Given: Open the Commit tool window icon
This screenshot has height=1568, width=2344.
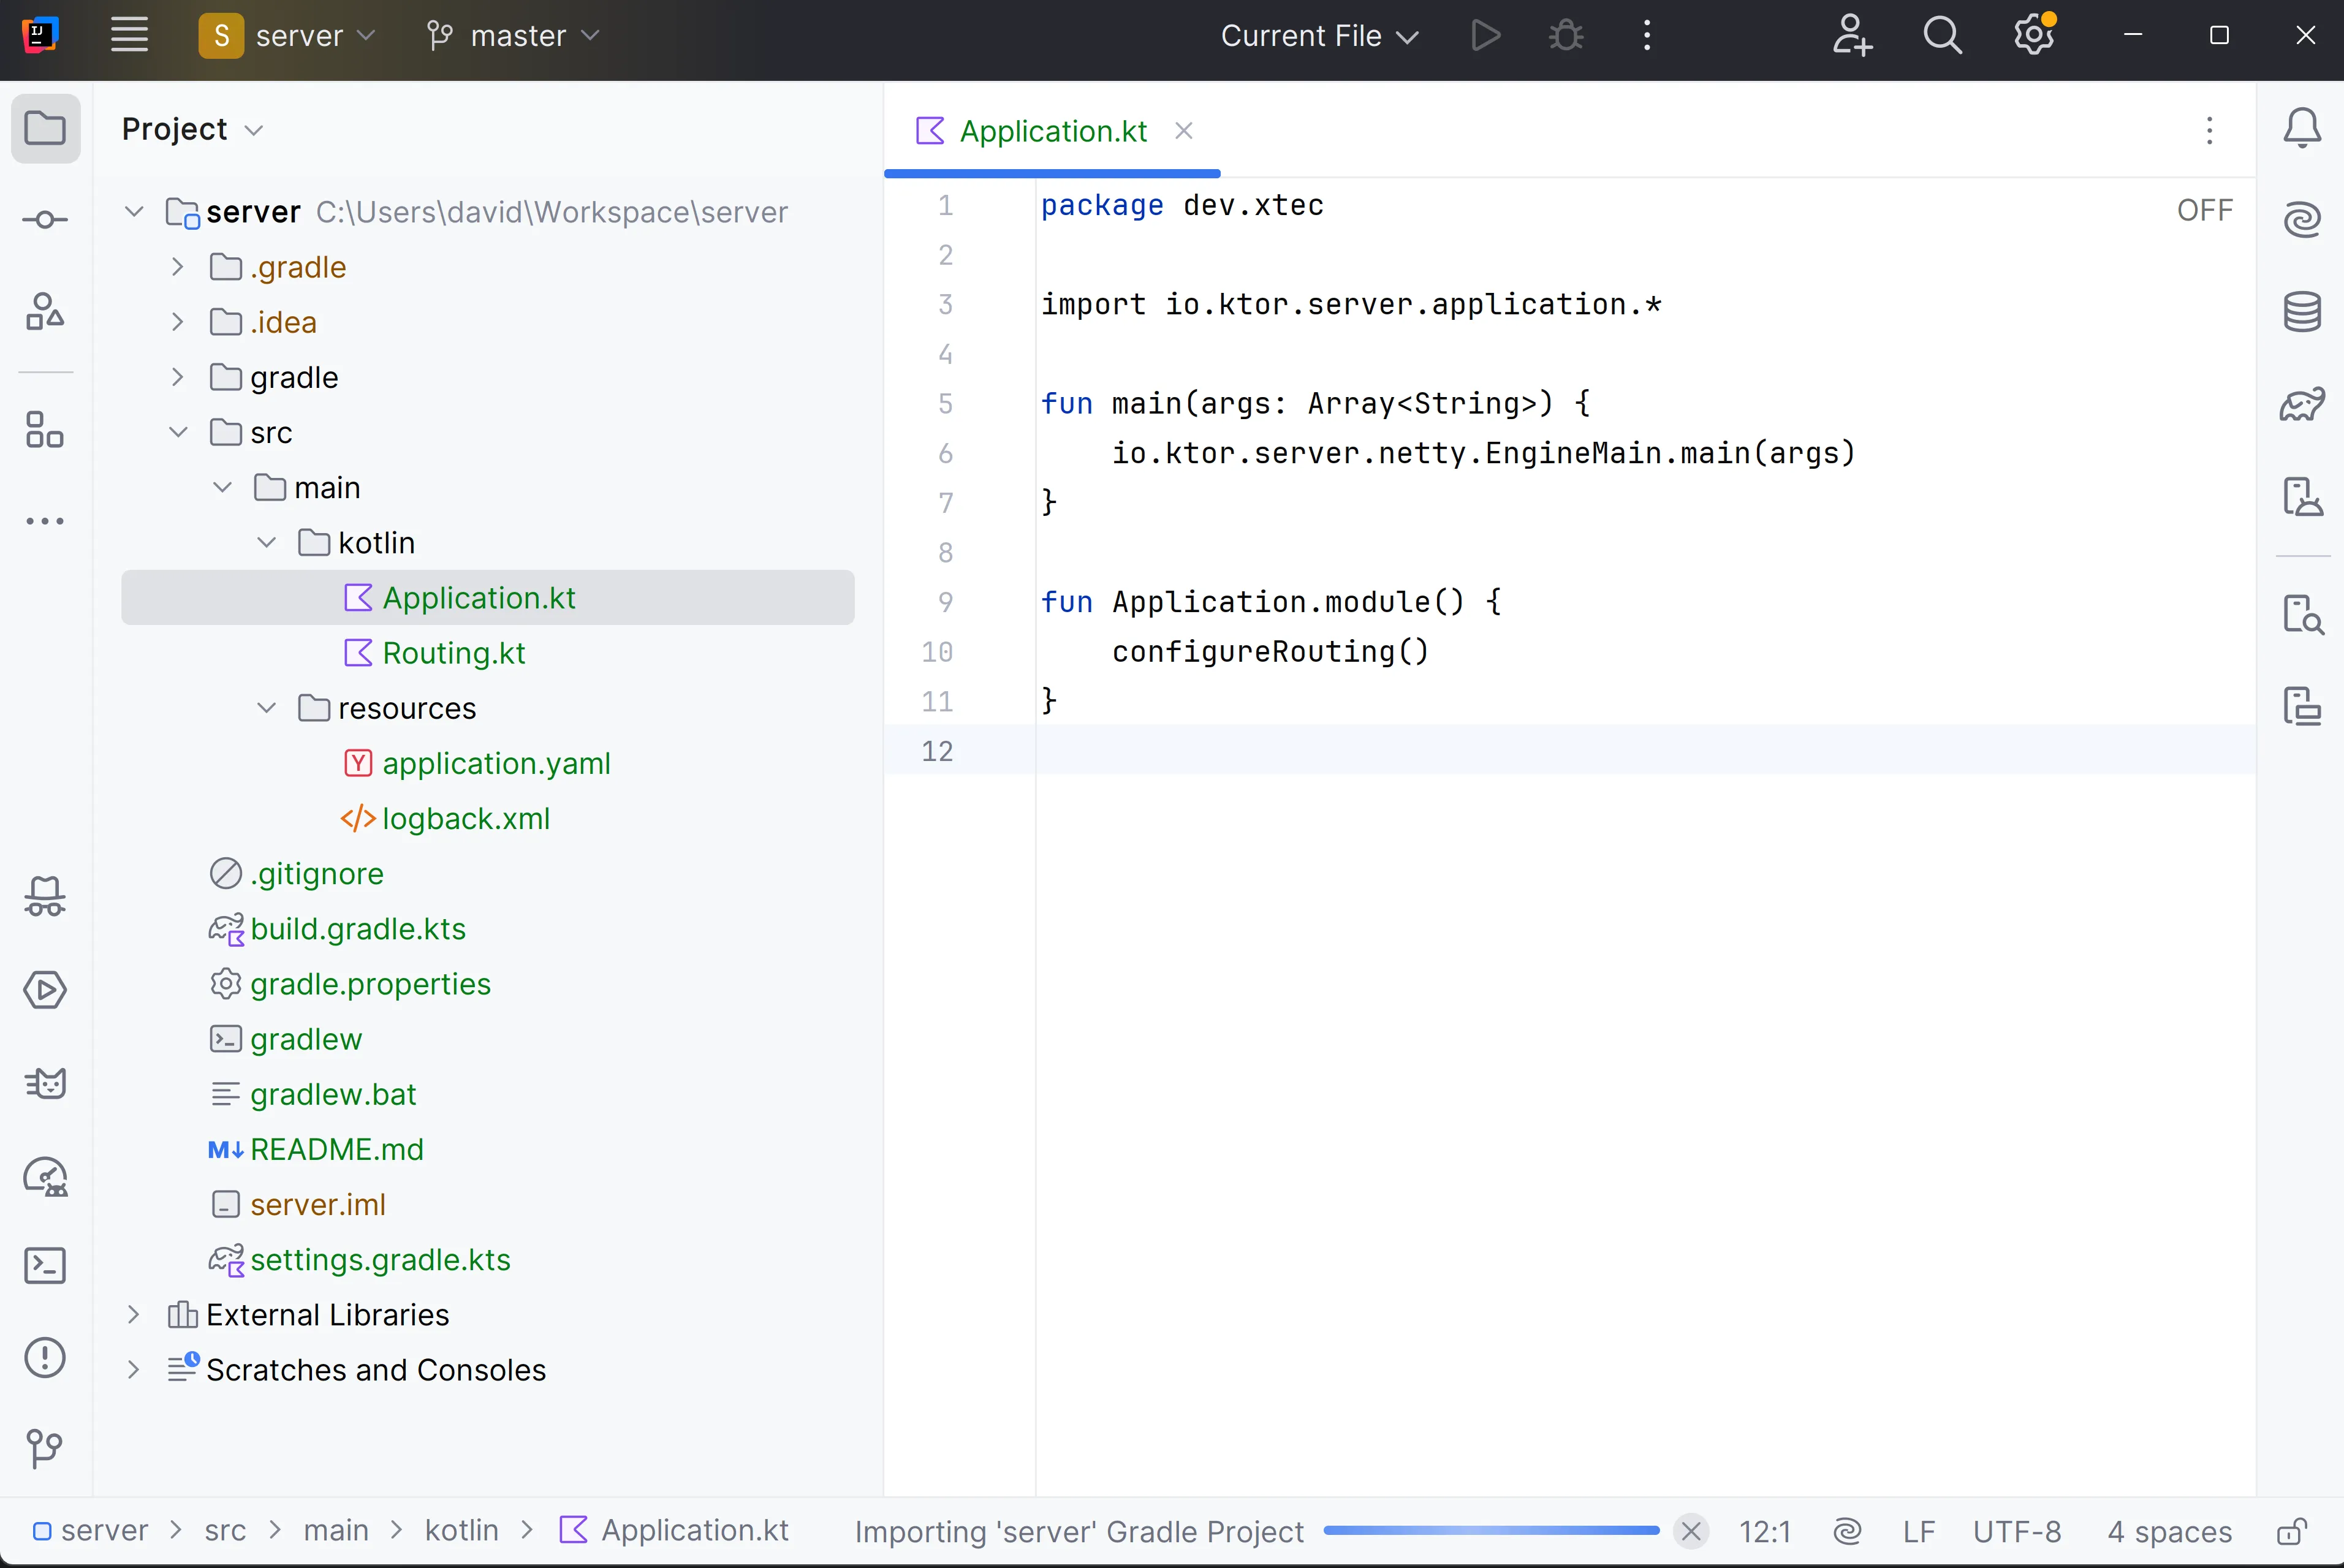Looking at the screenshot, I should [45, 220].
